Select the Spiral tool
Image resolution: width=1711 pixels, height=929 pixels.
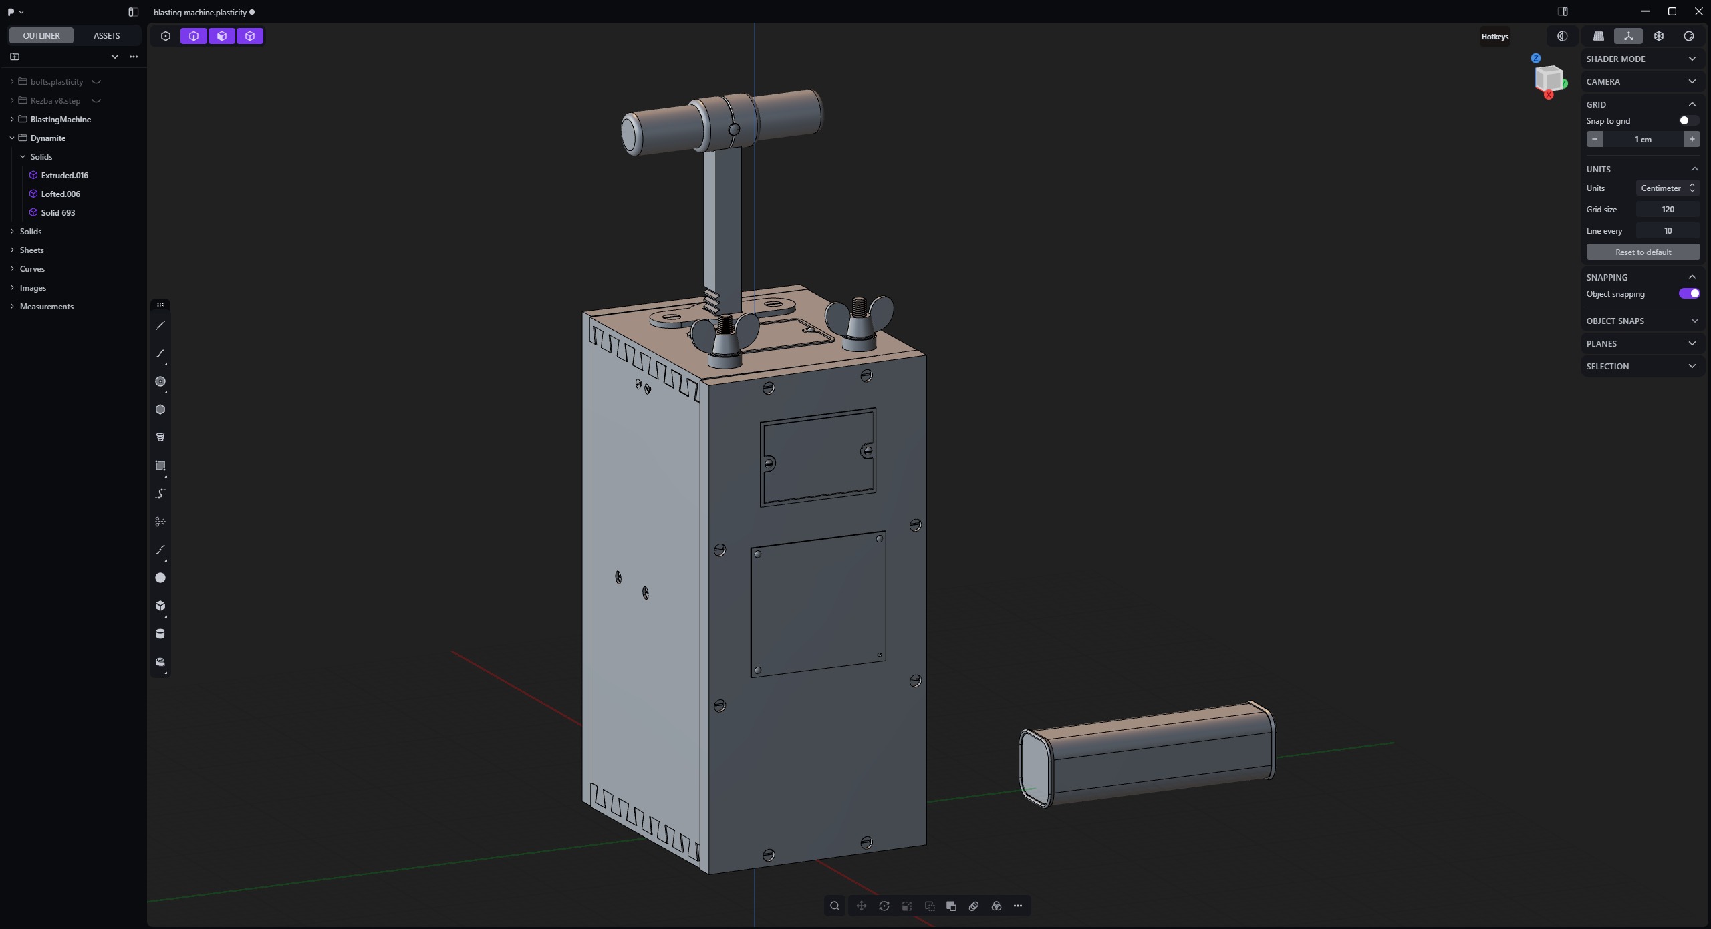point(160,437)
